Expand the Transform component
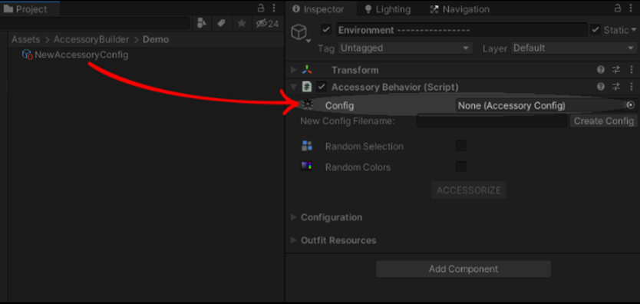The width and height of the screenshot is (640, 304). 293,70
